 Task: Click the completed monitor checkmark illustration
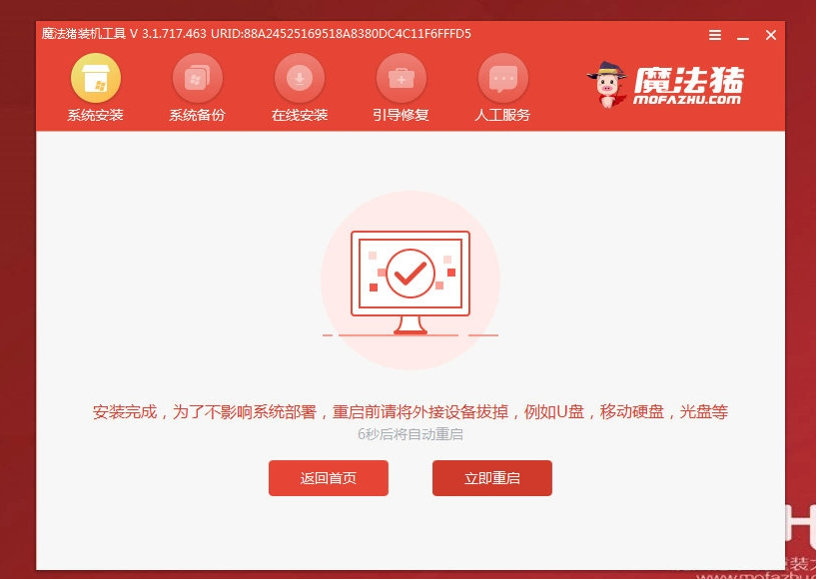410,281
